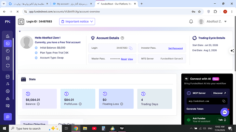This screenshot has height=132, width=236.
Task: Open the Abolfazl Z. profile menu
Action: (212, 21)
